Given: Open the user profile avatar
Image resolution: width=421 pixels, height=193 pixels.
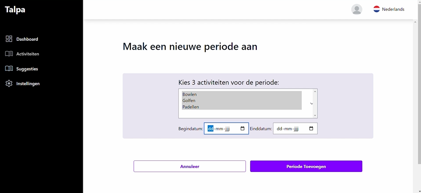Looking at the screenshot, I should (x=357, y=9).
